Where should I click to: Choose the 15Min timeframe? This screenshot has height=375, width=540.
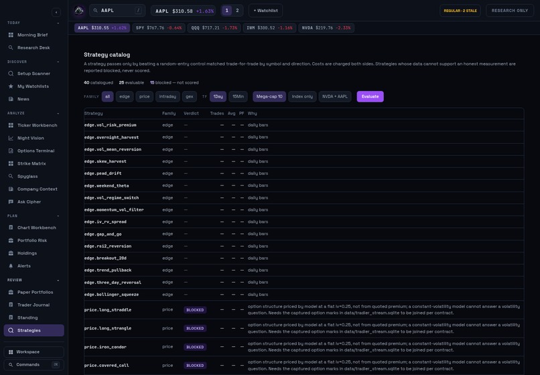238,96
